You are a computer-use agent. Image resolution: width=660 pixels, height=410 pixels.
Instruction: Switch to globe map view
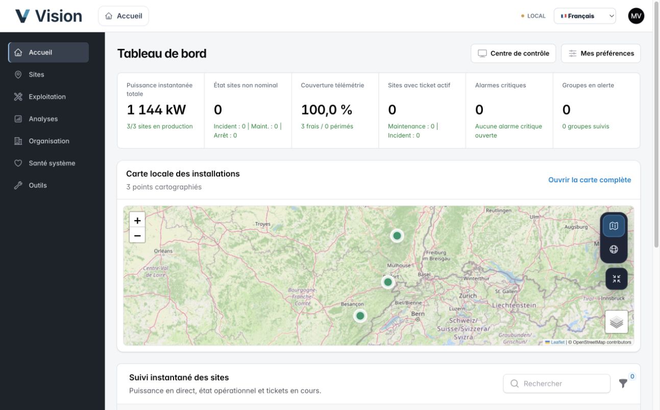(614, 250)
